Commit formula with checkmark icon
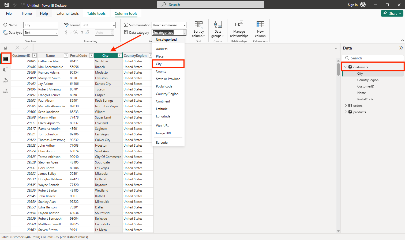405x240 pixels. [25, 48]
